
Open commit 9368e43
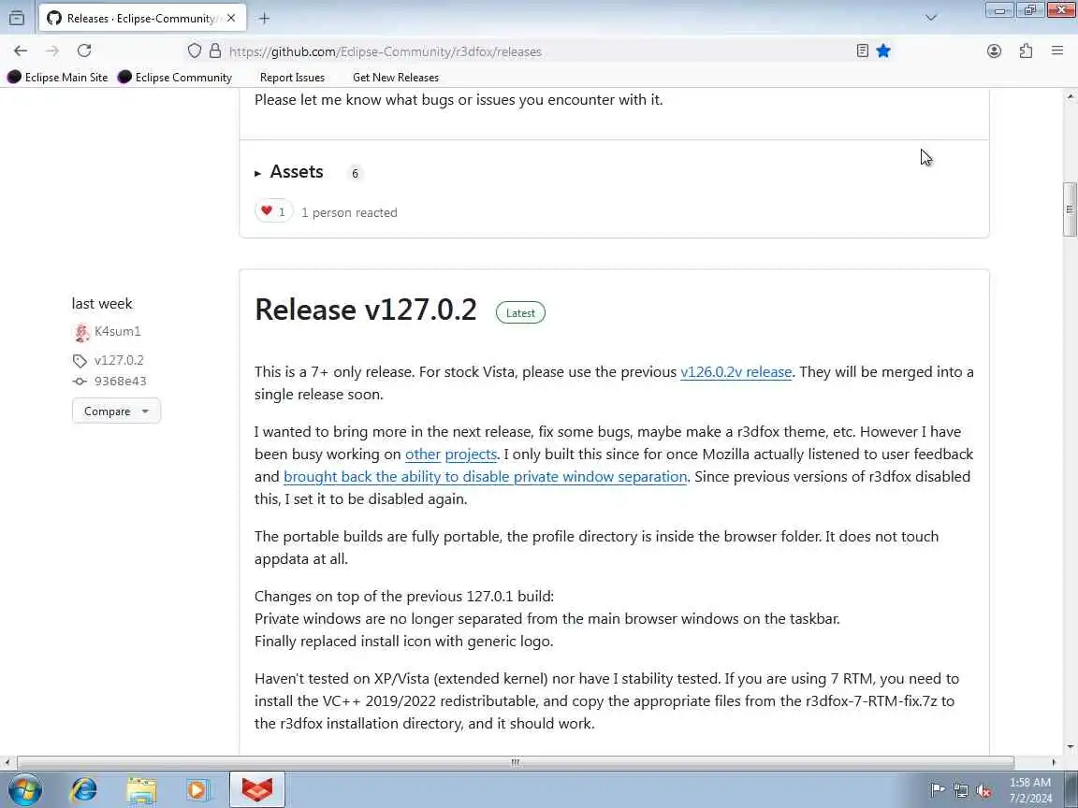(121, 381)
